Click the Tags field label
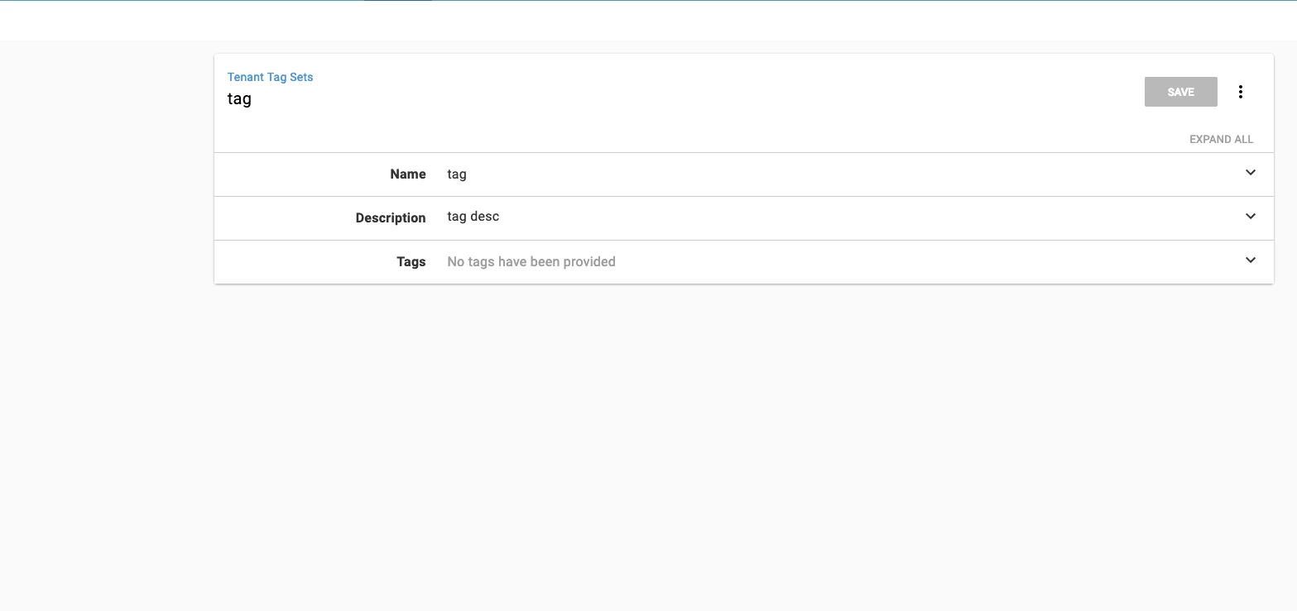 tap(411, 261)
